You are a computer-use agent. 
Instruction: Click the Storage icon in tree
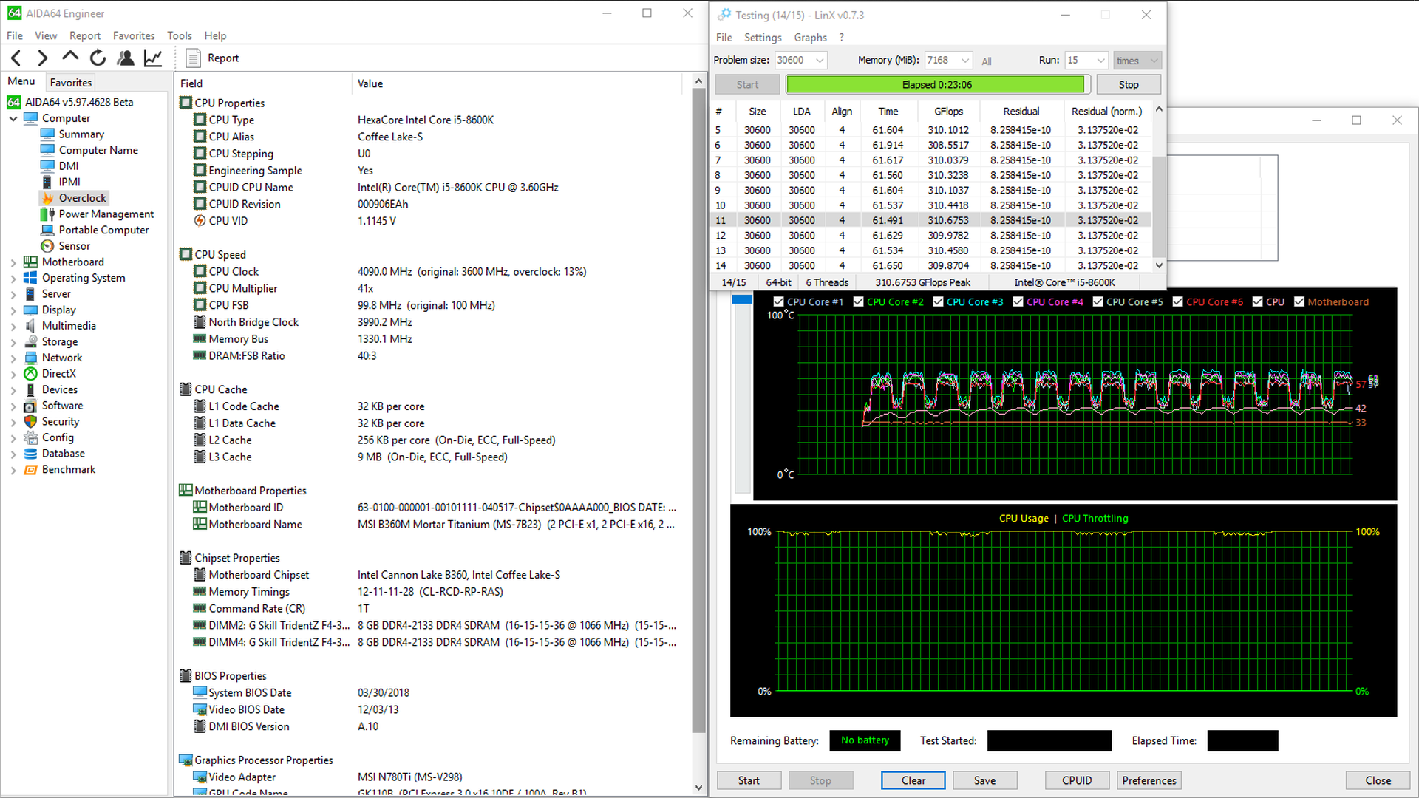pos(30,341)
